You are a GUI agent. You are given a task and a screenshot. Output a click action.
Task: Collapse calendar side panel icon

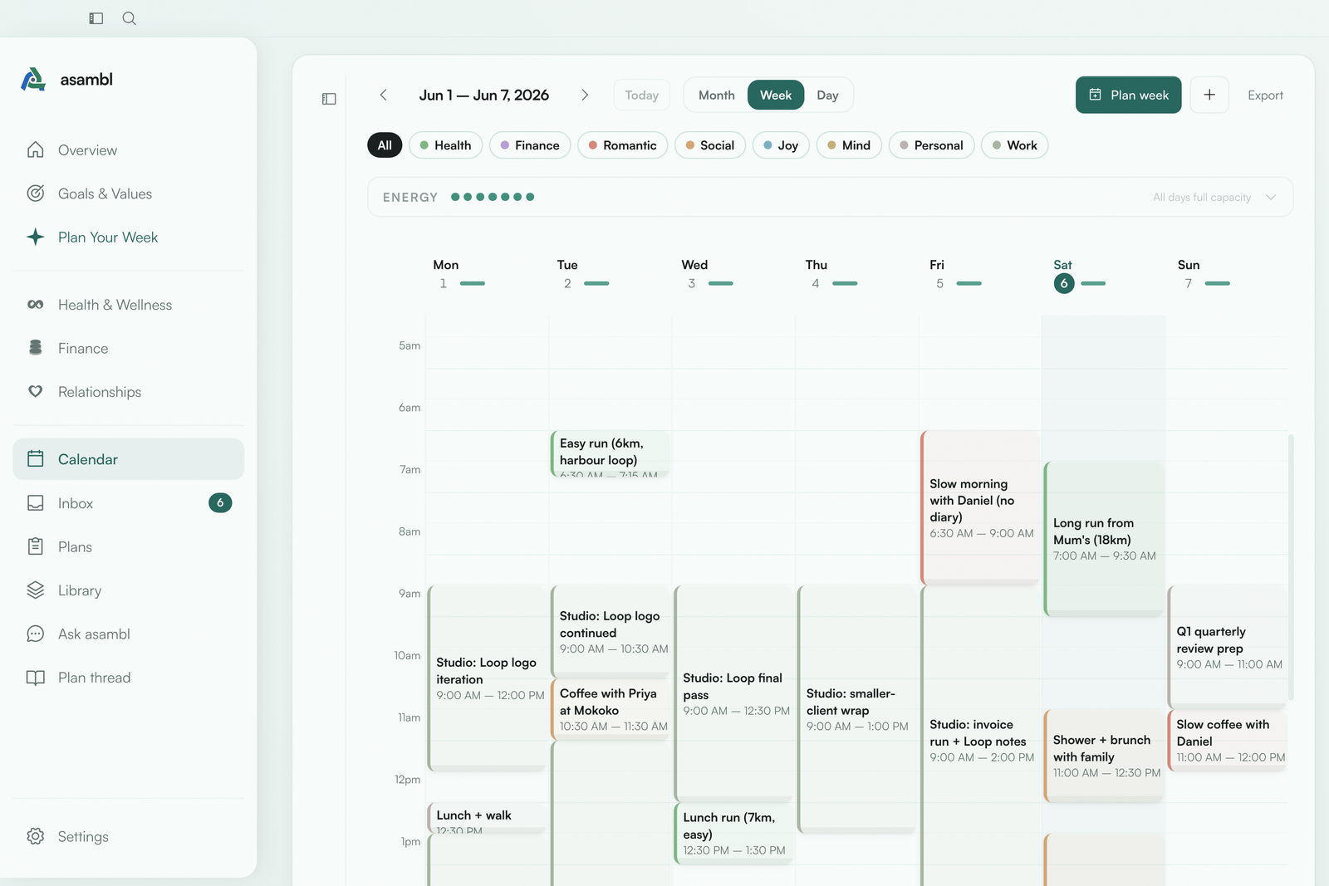click(329, 99)
